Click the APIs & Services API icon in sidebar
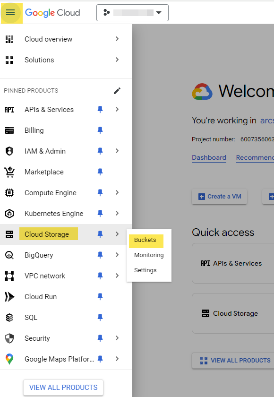Viewport: 274px width, 397px height. coord(9,110)
